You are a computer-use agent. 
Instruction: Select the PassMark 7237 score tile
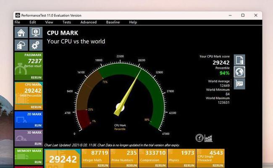tap(29, 66)
